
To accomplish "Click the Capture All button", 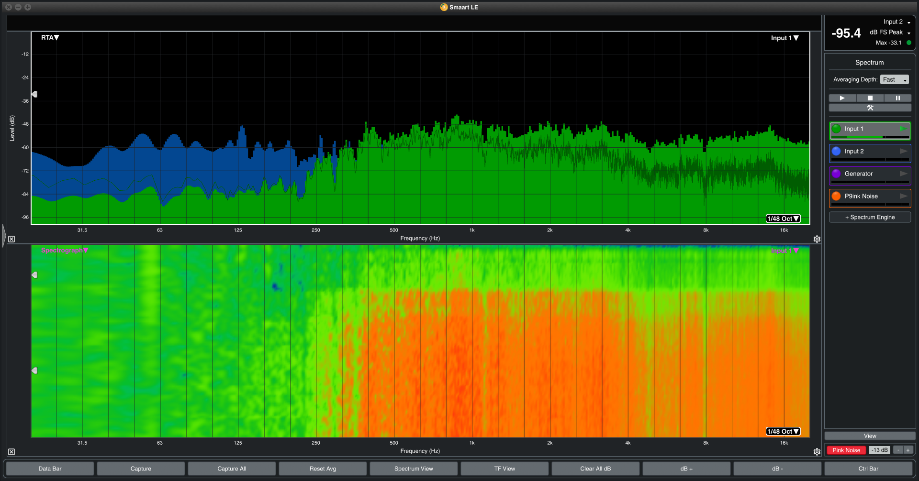I will click(x=232, y=469).
